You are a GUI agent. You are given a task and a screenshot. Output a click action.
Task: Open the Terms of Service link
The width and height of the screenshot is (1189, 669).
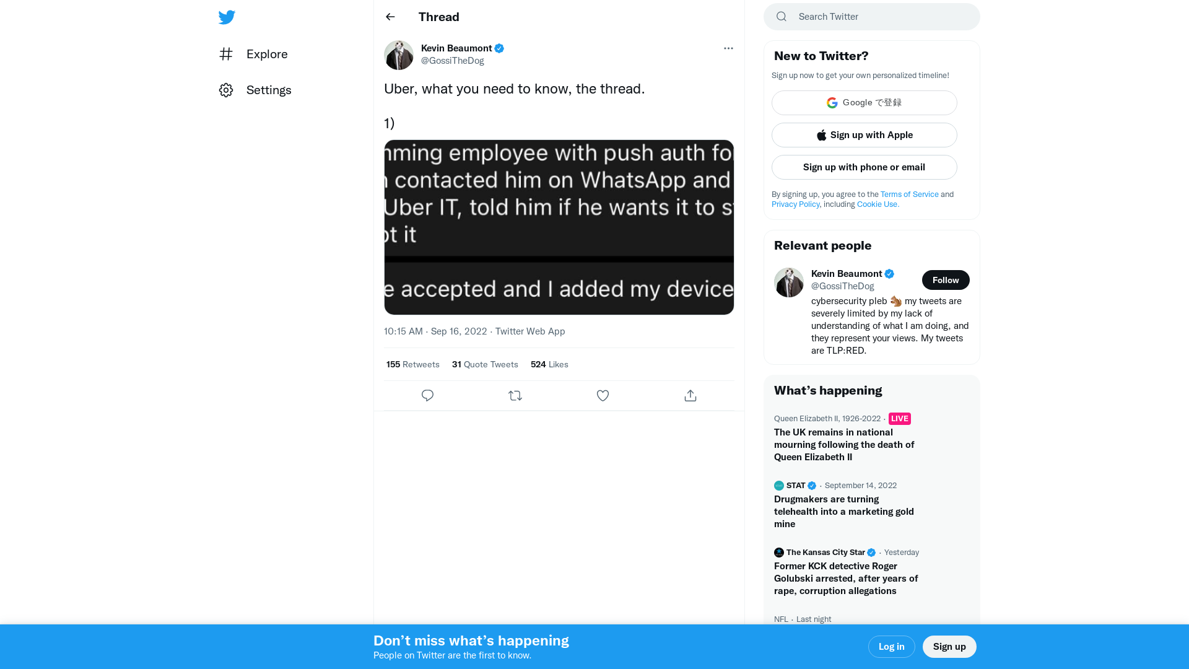pos(909,194)
